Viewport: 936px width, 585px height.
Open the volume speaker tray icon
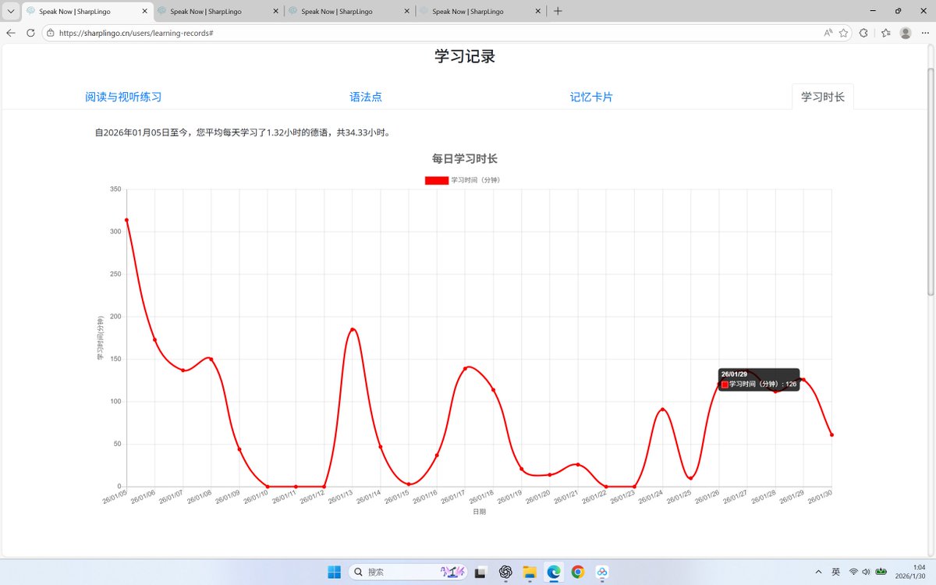click(x=866, y=572)
